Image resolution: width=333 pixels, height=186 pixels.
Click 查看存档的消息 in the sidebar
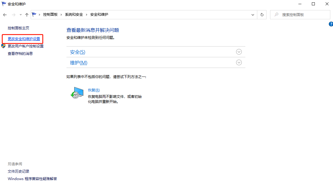click(x=20, y=53)
